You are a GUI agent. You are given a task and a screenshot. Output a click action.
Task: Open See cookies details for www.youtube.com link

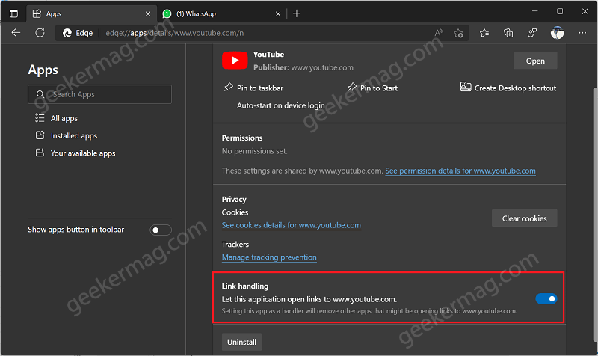(x=292, y=226)
